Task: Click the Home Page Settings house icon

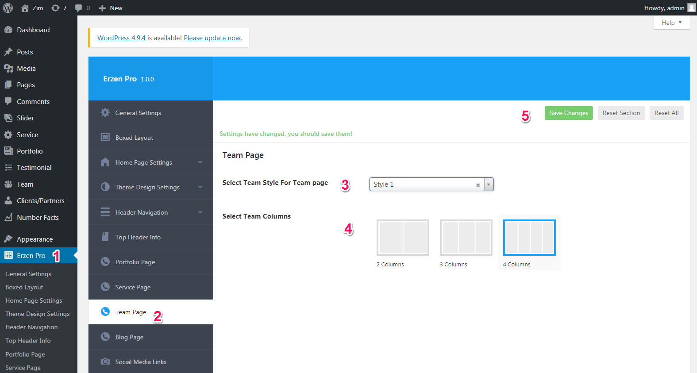Action: tap(105, 162)
